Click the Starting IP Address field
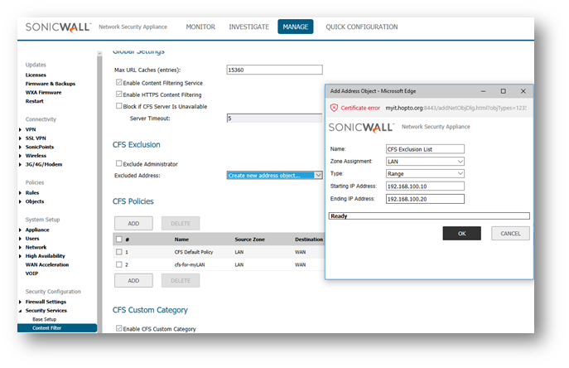Viewport: 569px width, 368px height. tap(425, 186)
